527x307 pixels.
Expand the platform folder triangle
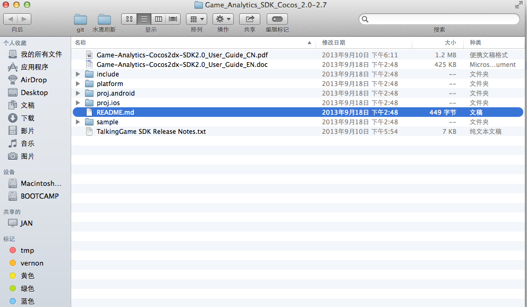coord(78,83)
